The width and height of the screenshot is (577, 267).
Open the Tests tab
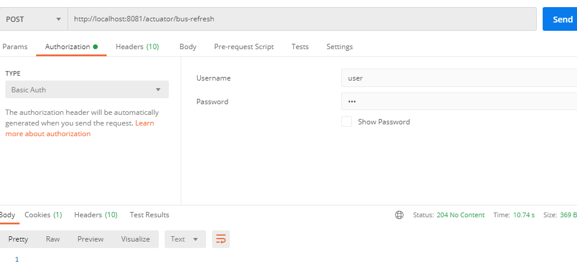point(300,47)
